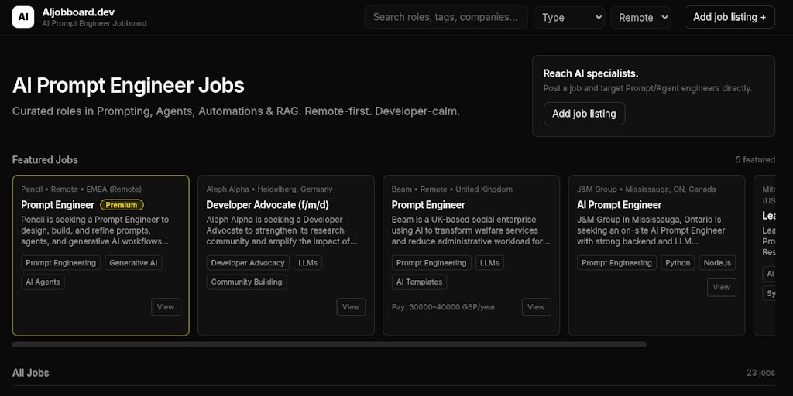Click the '5 featured' count text
793x396 pixels.
pyautogui.click(x=755, y=159)
